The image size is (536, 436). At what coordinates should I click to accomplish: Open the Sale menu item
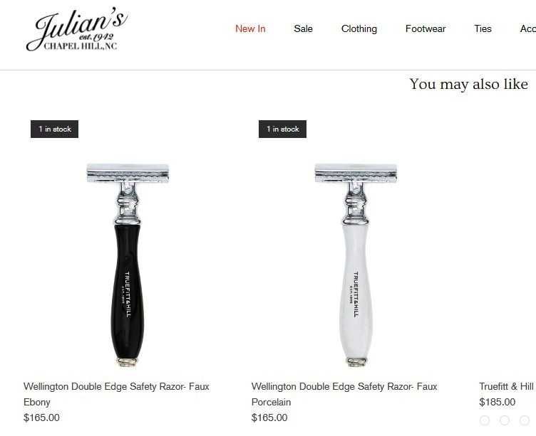pyautogui.click(x=303, y=28)
